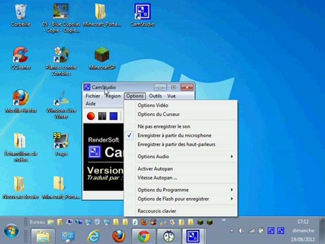Screen dimensions: 325x244
Task: Click the Show Desktop strip
Action: point(322,230)
